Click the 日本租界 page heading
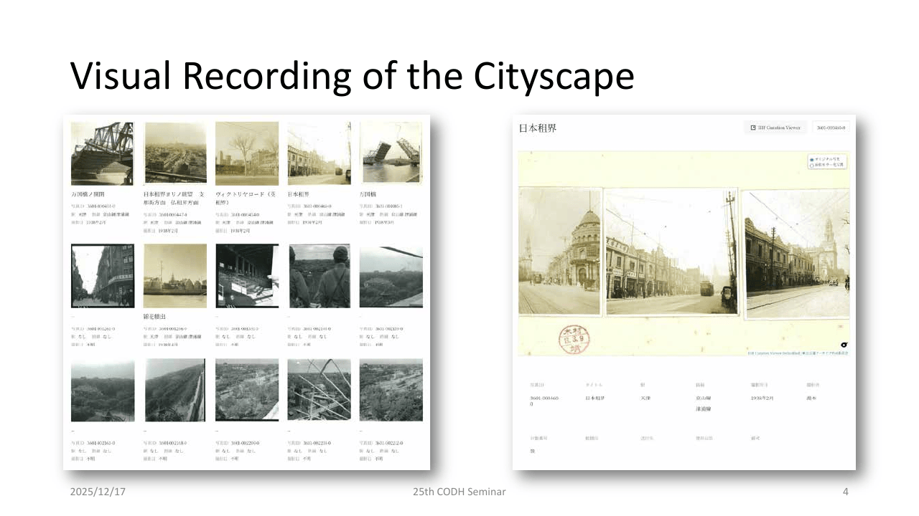 coord(538,128)
